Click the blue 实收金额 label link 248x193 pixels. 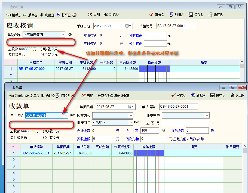coord(84,139)
